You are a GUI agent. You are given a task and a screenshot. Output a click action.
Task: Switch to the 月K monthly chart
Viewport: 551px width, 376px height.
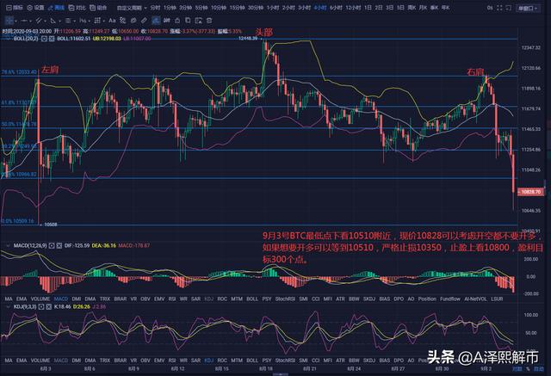[423, 8]
